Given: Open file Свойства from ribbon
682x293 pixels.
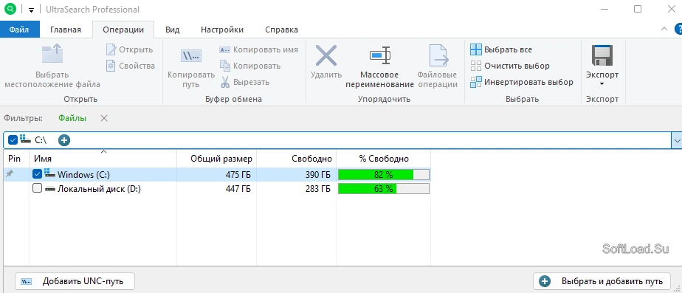Looking at the screenshot, I should [131, 66].
